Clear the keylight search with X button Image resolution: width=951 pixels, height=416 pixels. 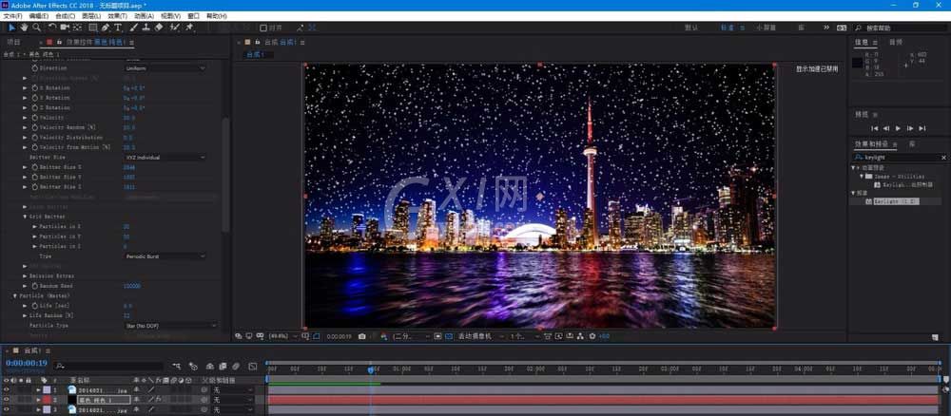[x=943, y=158]
